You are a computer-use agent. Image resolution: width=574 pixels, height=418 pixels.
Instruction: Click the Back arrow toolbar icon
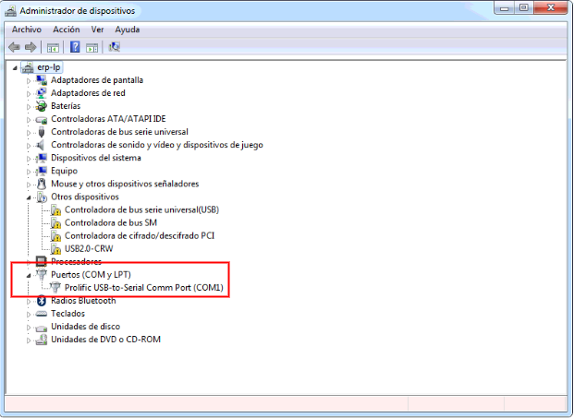pyautogui.click(x=14, y=47)
